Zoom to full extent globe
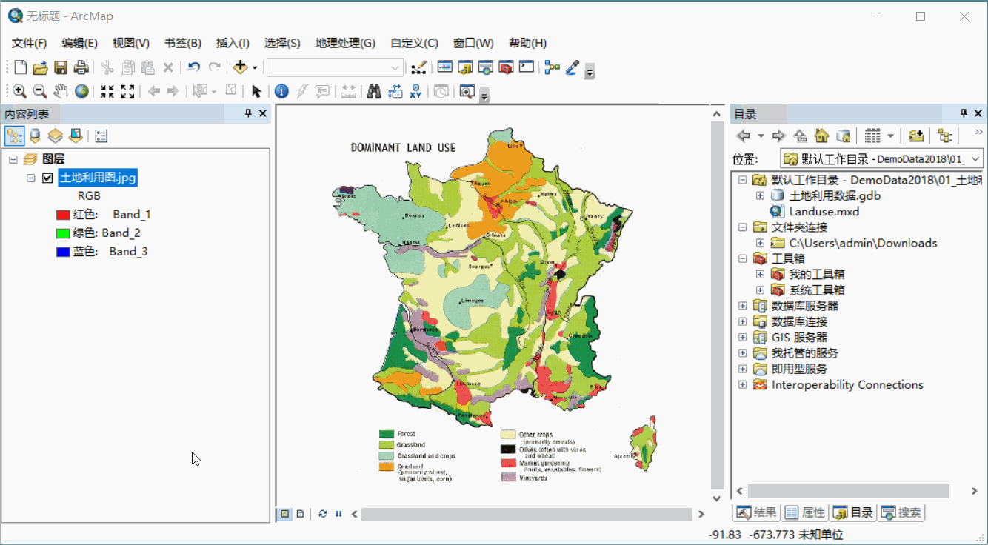988x545 pixels. (x=81, y=91)
